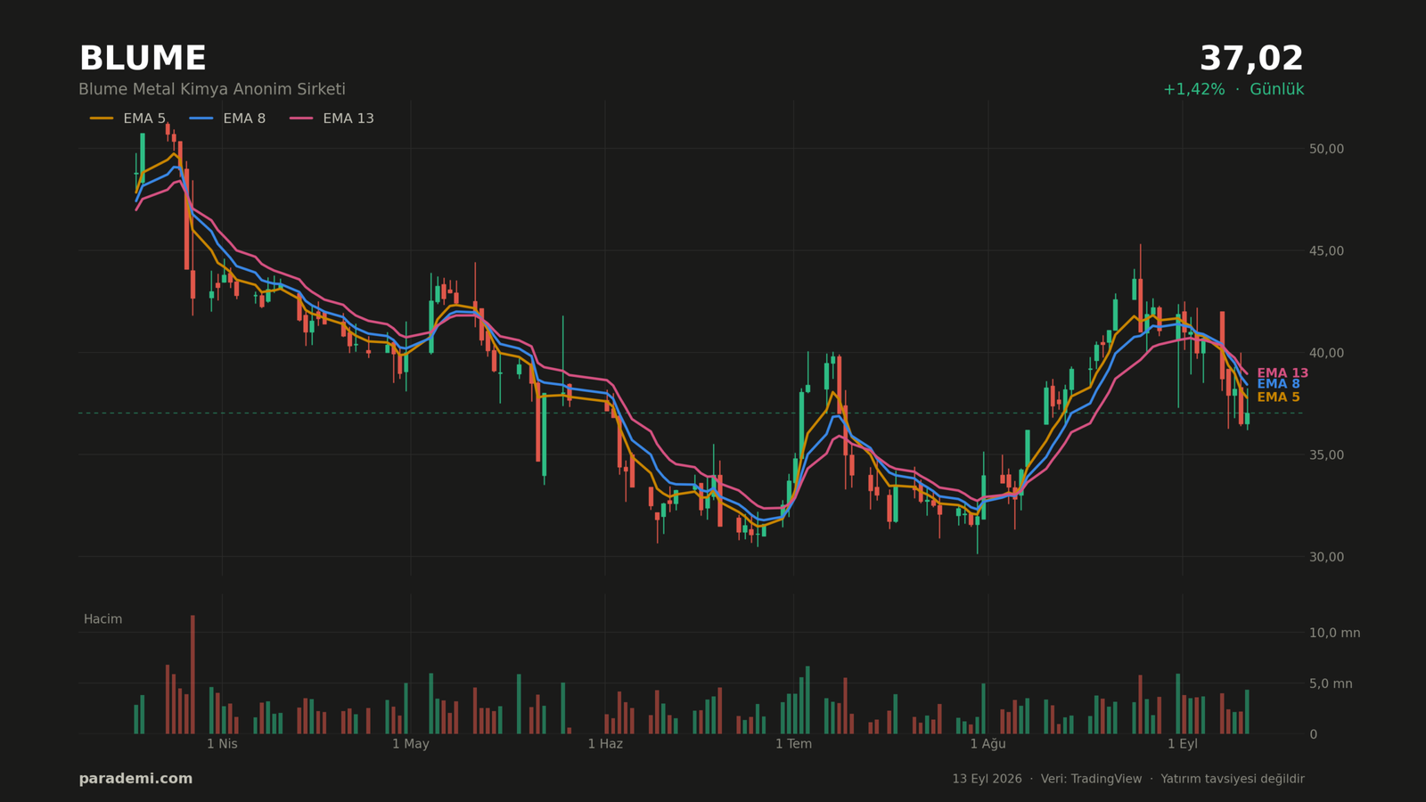Click the 1 Ağu date axis label
The image size is (1426, 802).
point(988,744)
